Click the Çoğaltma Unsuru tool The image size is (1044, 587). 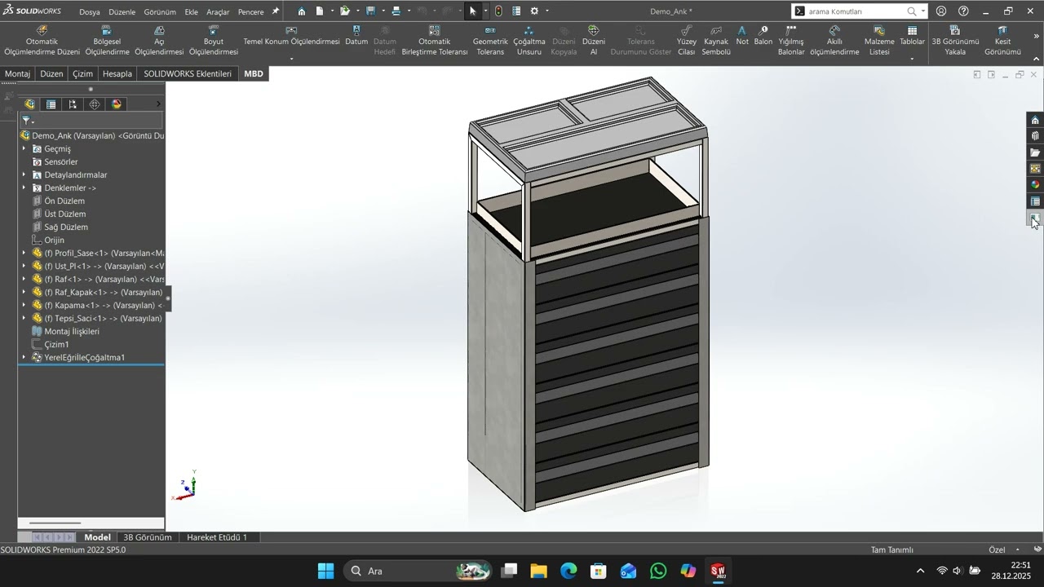[529, 41]
